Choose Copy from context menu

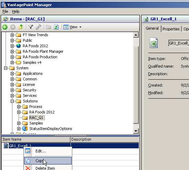click(x=48, y=161)
